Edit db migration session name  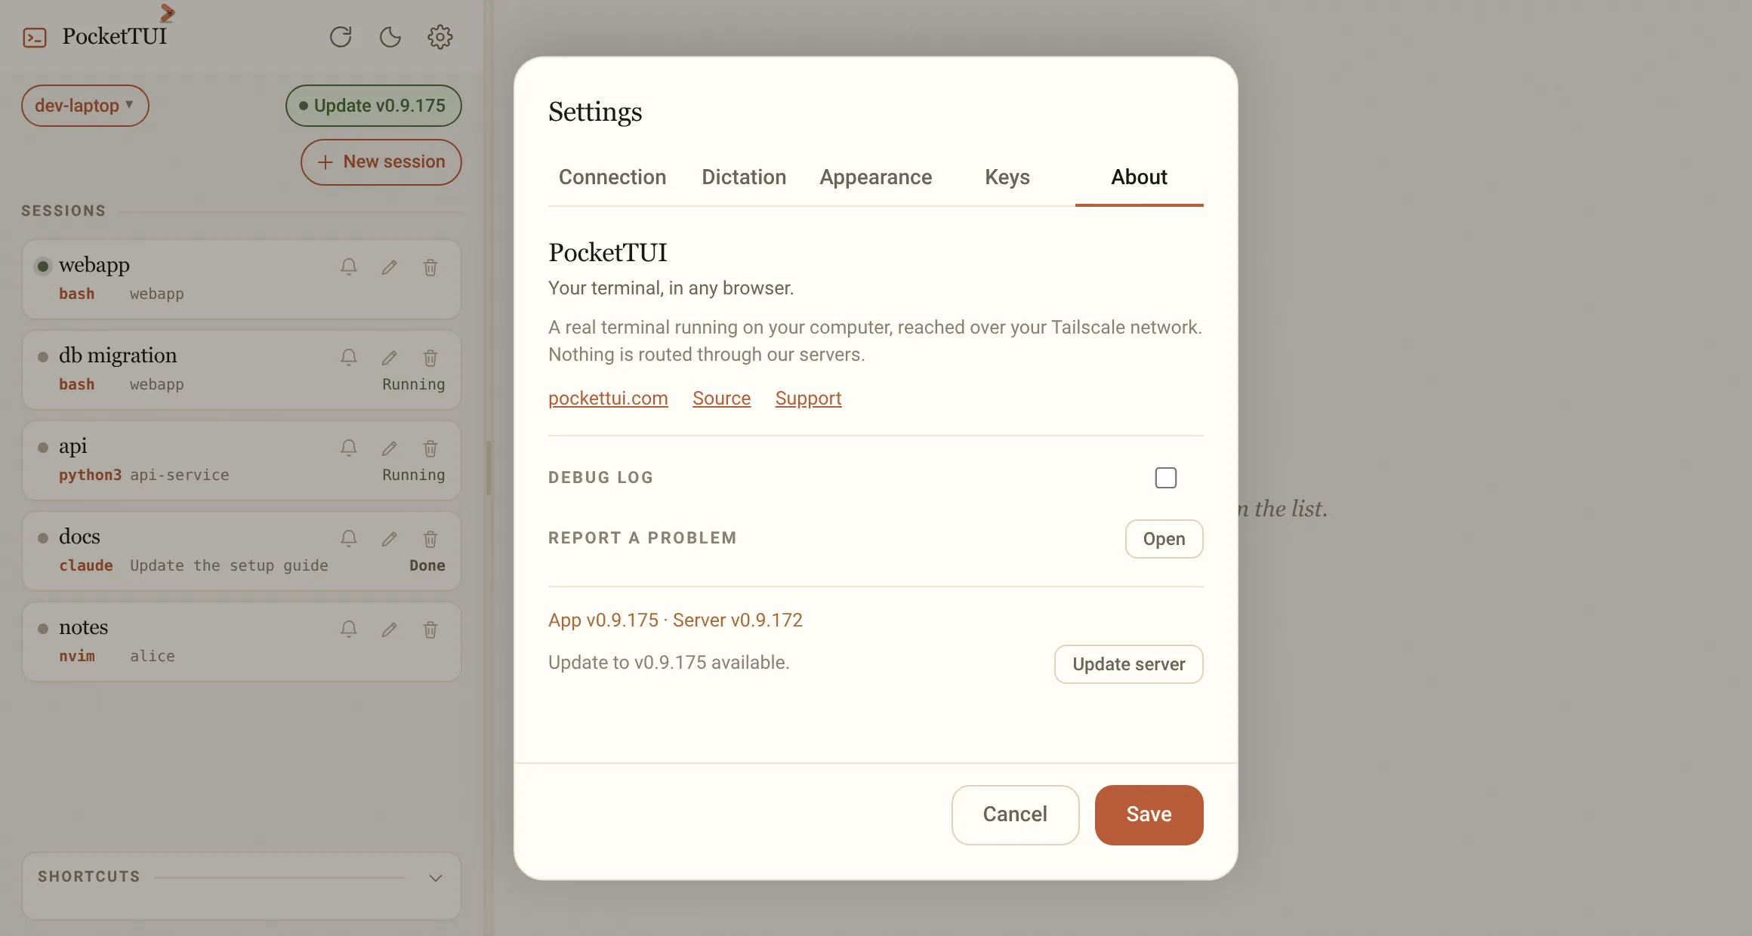389,358
